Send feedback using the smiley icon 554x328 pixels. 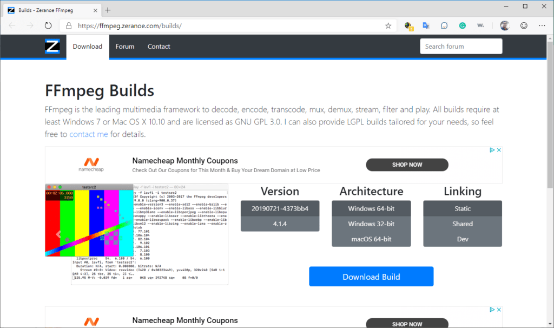(x=524, y=25)
